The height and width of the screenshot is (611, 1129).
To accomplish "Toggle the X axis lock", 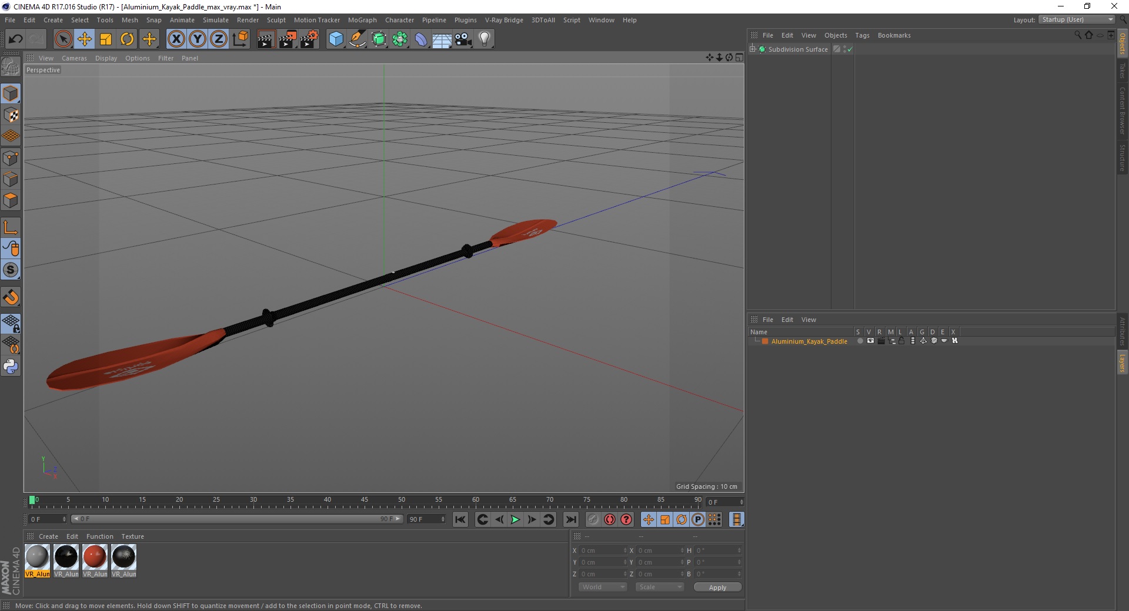I will [176, 39].
